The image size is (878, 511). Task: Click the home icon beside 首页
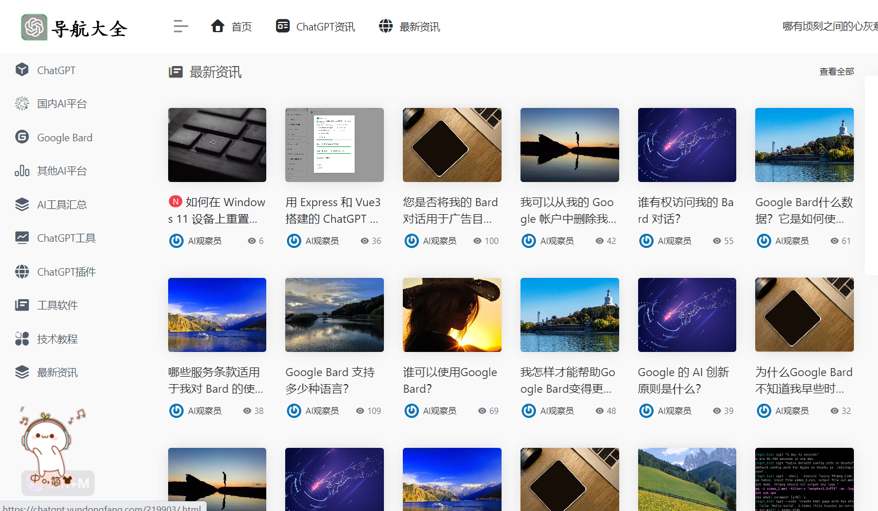217,26
